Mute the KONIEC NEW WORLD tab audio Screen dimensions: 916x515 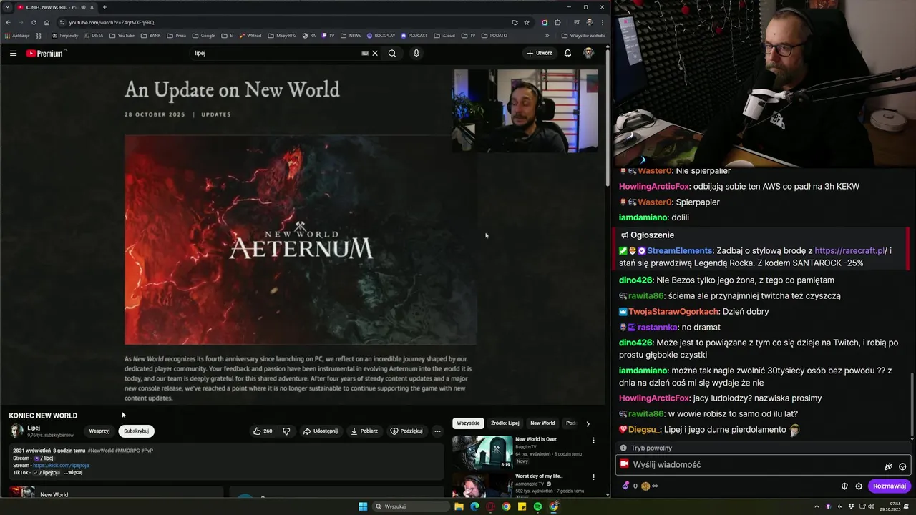[82, 7]
